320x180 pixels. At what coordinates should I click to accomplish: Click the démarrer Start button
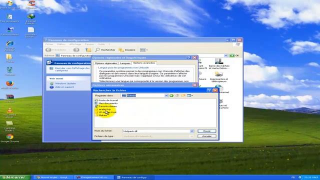pyautogui.click(x=15, y=177)
